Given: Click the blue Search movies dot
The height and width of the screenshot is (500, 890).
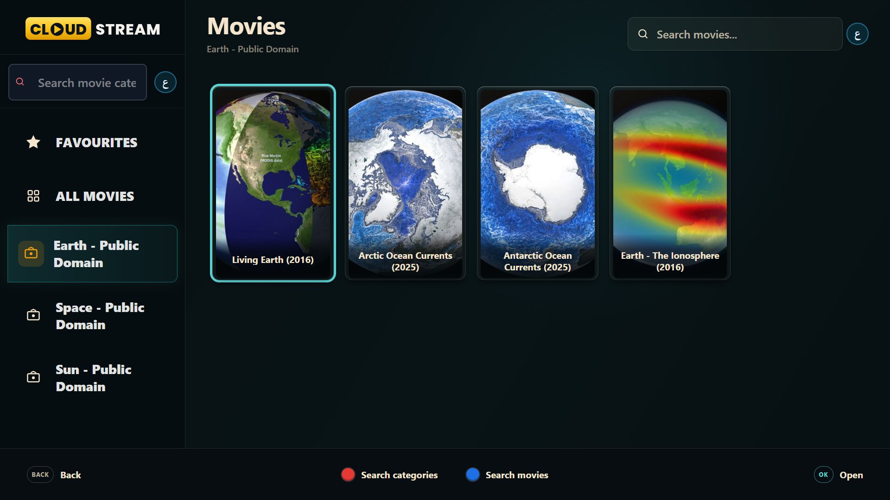Looking at the screenshot, I should click(x=472, y=475).
